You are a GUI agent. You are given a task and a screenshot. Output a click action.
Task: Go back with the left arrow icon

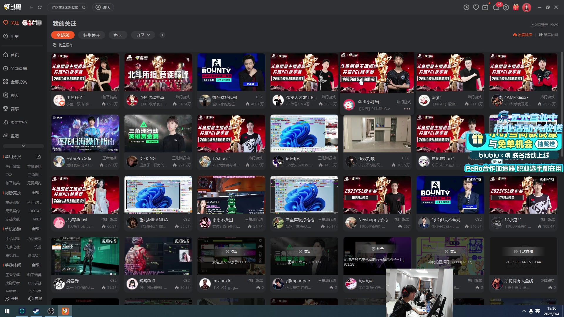tap(31, 7)
